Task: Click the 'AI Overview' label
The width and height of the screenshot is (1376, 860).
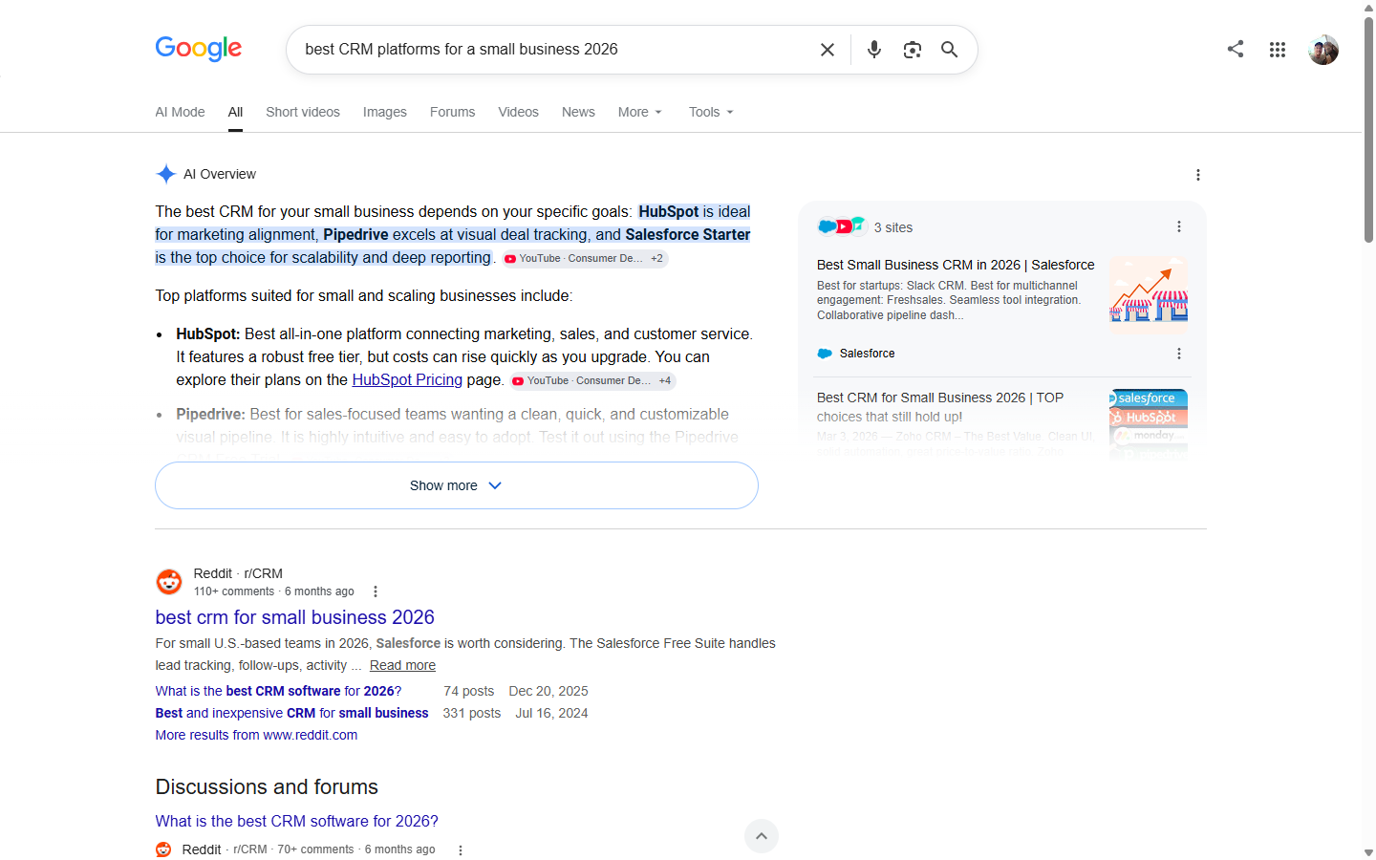Action: (x=220, y=174)
